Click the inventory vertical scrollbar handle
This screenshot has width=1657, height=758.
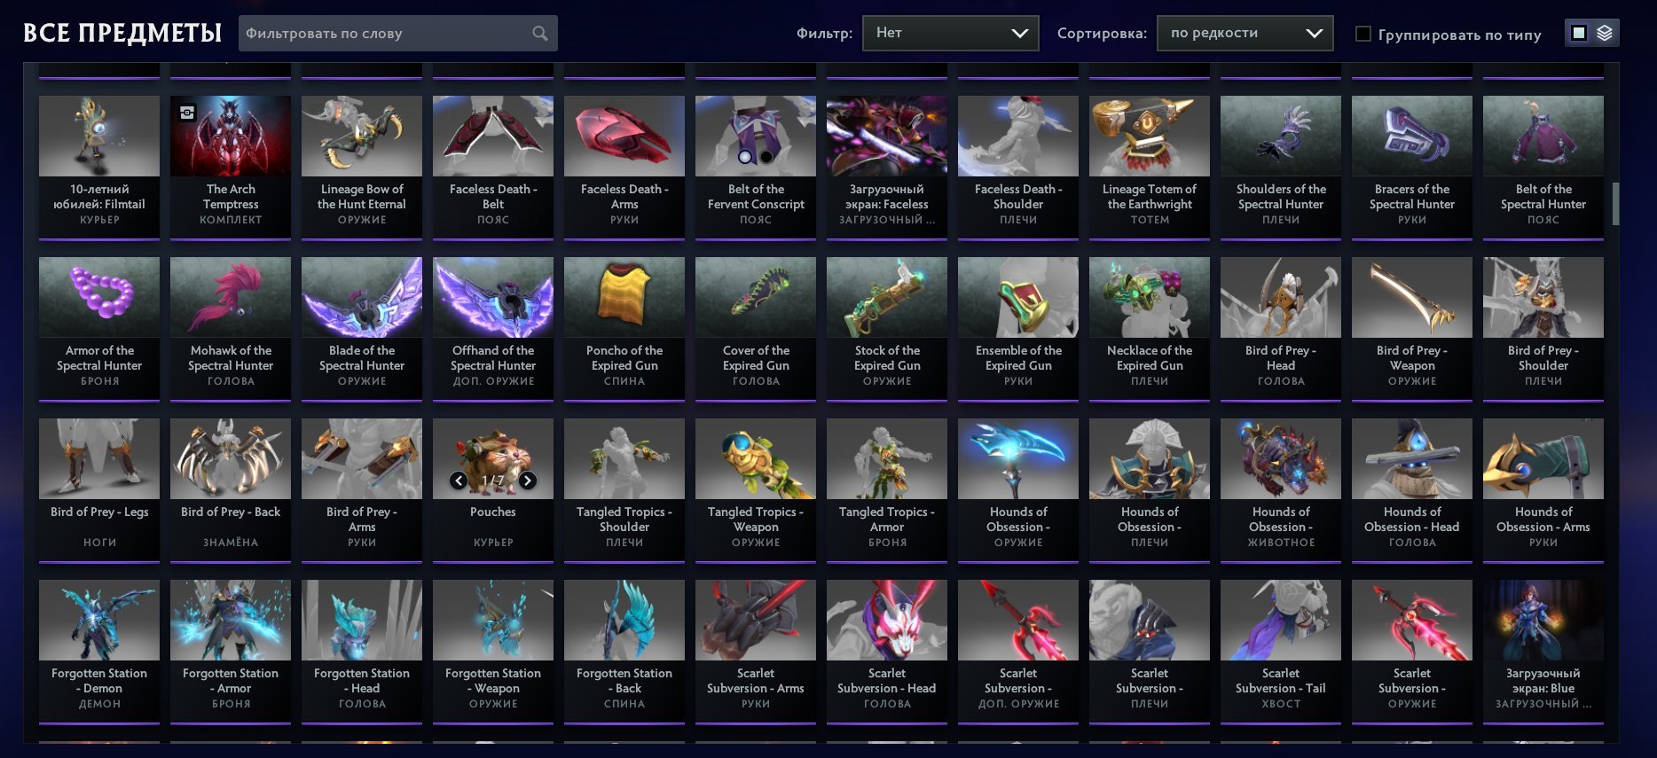(1615, 204)
